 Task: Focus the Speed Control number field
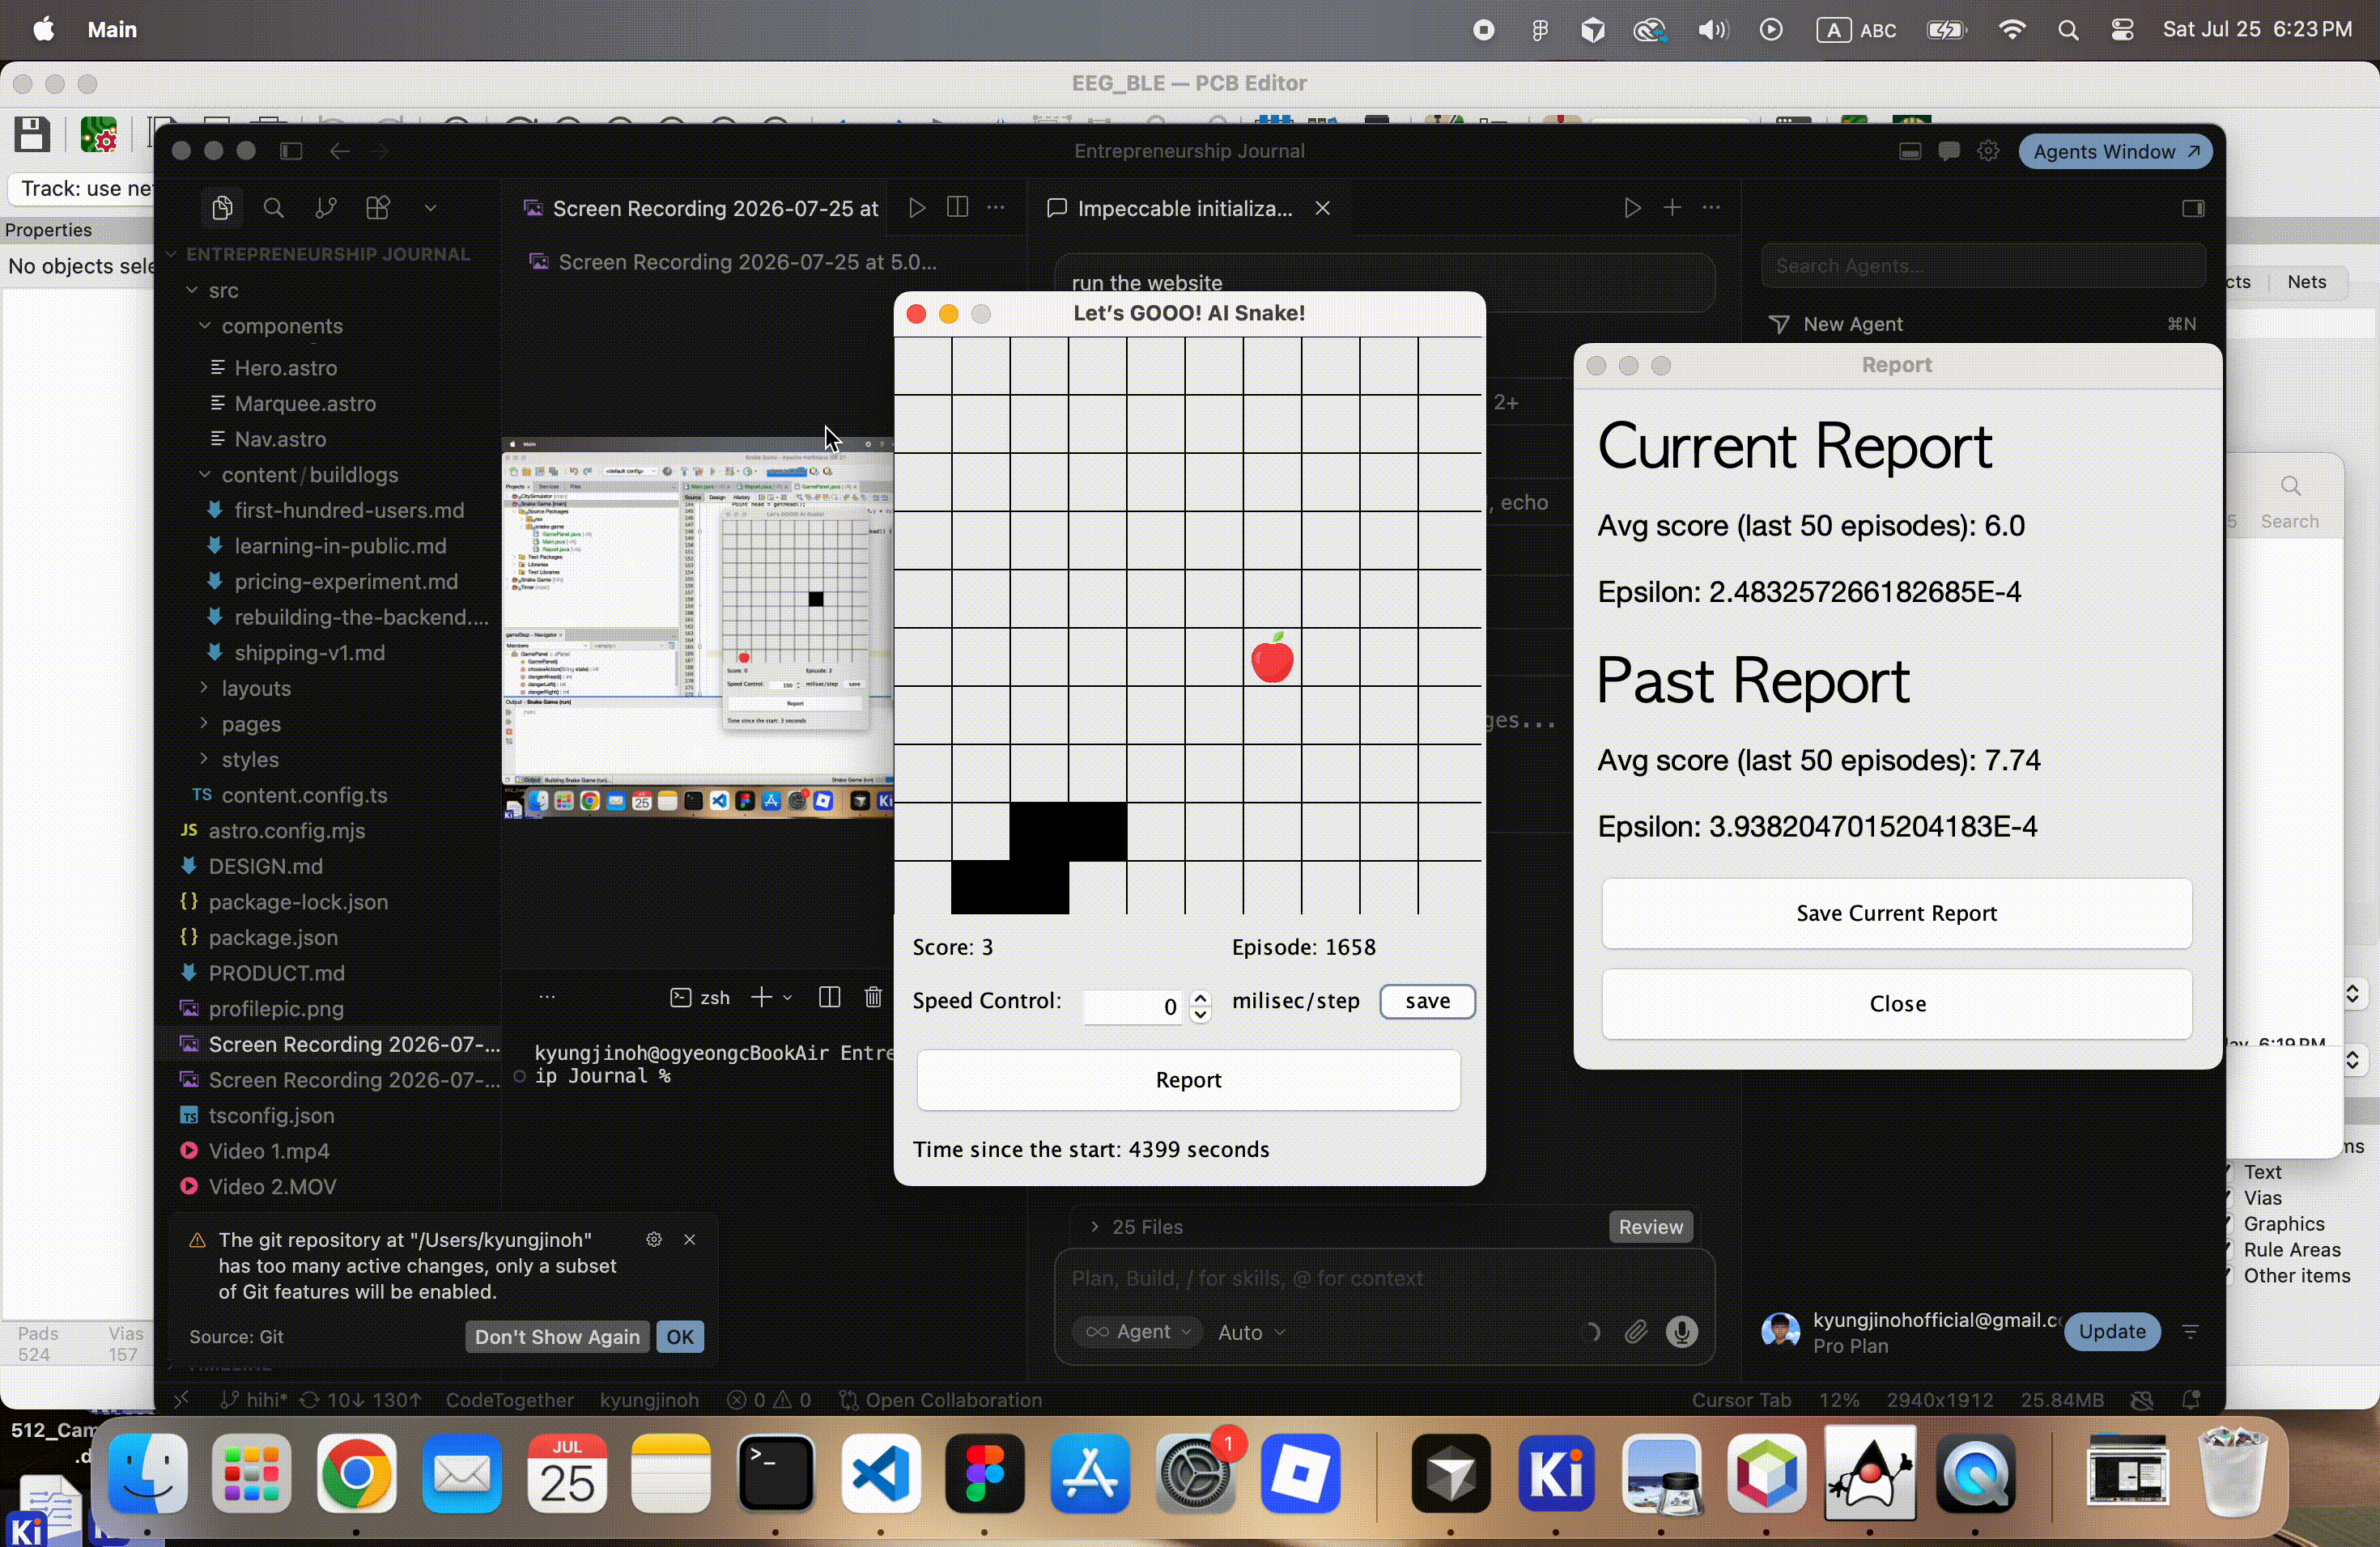click(x=1134, y=1007)
